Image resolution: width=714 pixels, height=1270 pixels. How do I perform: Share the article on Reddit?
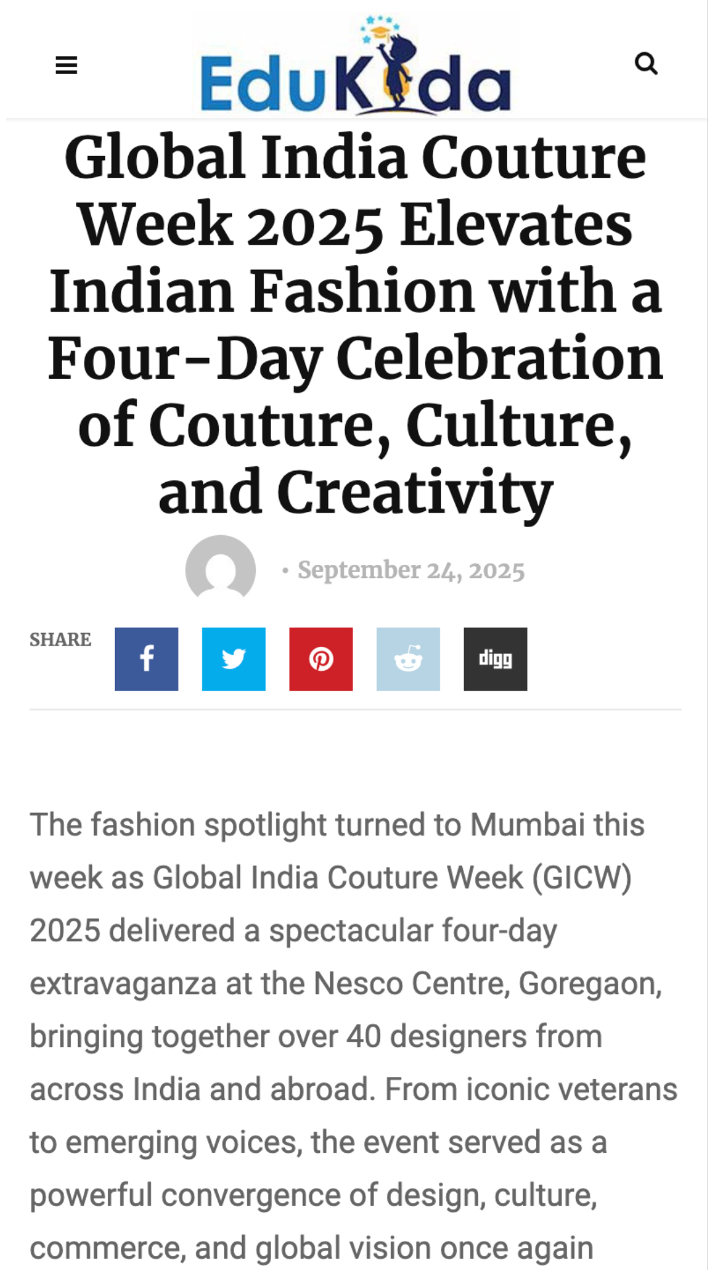coord(408,659)
